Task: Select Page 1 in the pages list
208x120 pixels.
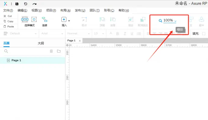Action: coord(32,60)
